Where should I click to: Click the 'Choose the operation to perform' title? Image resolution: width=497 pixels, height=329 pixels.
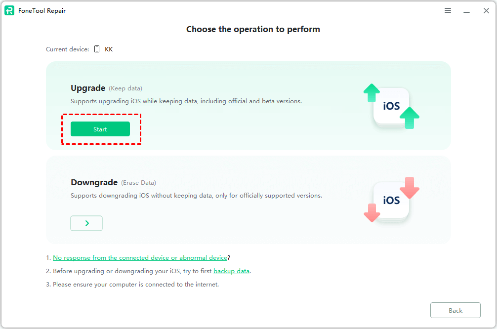point(253,29)
